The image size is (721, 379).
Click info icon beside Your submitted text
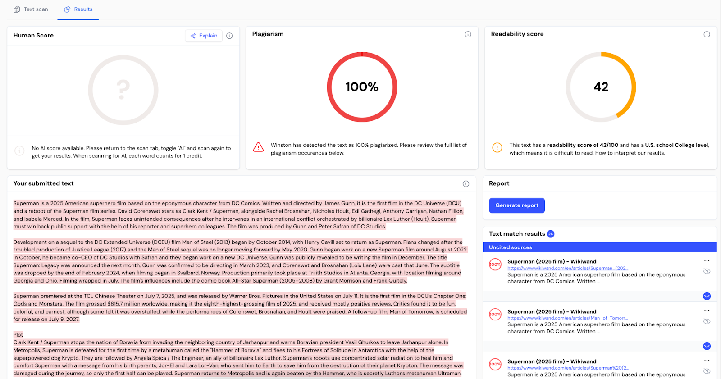coord(465,184)
